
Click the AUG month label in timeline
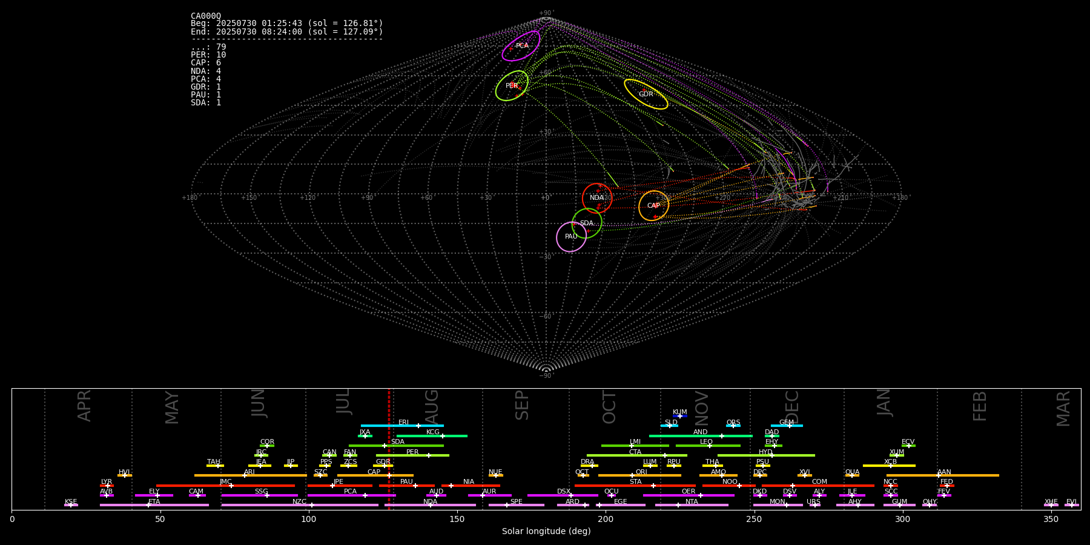431,407
